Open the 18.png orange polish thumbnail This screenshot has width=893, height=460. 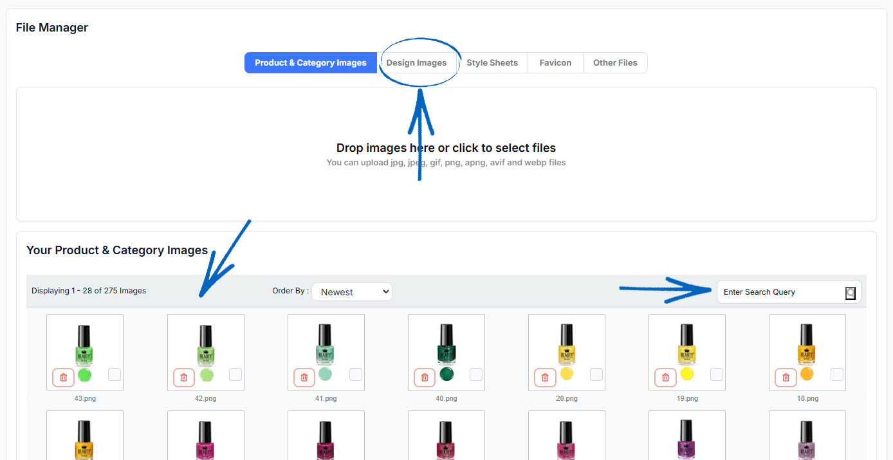pyautogui.click(x=807, y=353)
